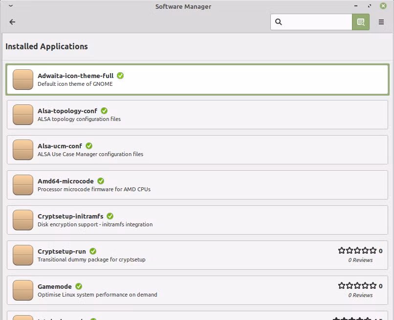The height and width of the screenshot is (320, 394).
Task: Click 'ALSA topology configuration files' description
Action: pos(79,119)
